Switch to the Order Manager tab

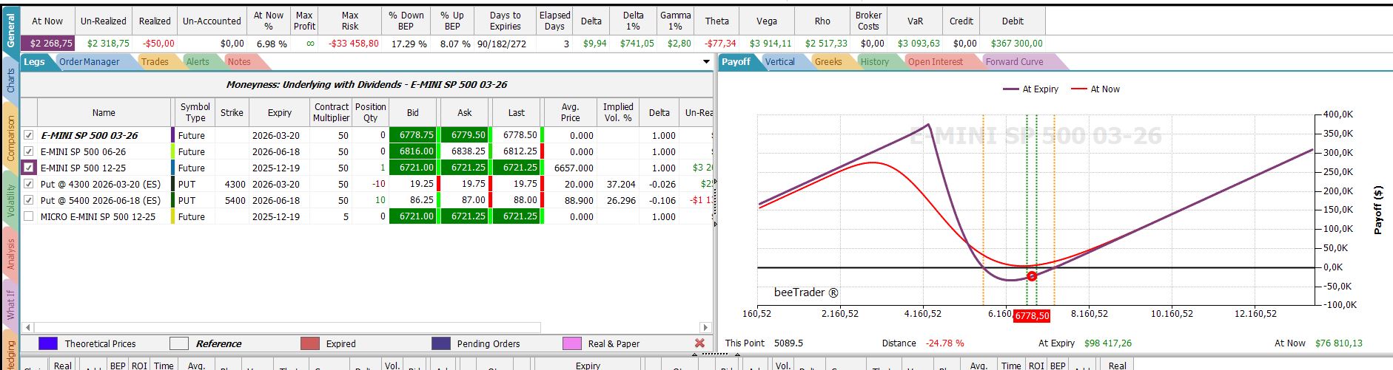90,62
